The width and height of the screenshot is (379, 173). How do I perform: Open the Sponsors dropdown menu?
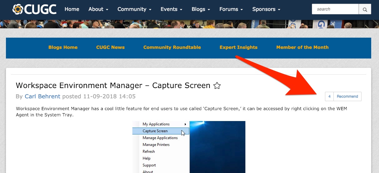(x=266, y=9)
